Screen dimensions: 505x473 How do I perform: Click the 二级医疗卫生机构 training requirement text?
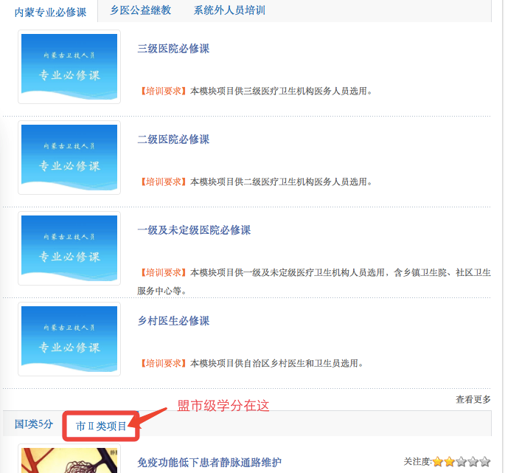coord(255,182)
